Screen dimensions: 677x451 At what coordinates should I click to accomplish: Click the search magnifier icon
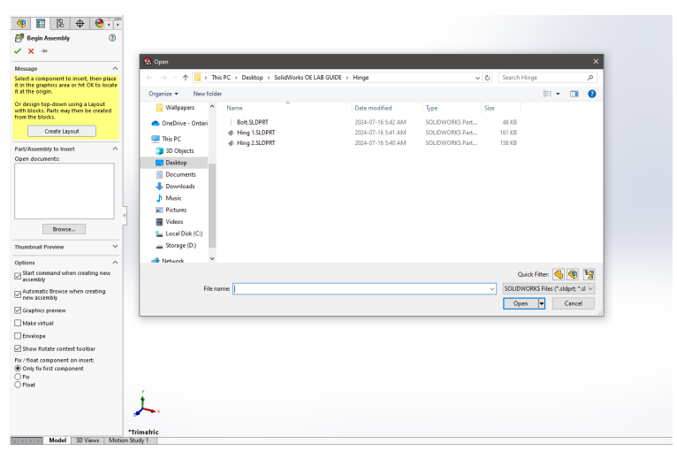(x=590, y=78)
